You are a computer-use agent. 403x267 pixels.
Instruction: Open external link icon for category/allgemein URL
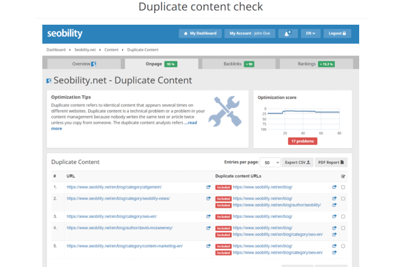[209, 187]
